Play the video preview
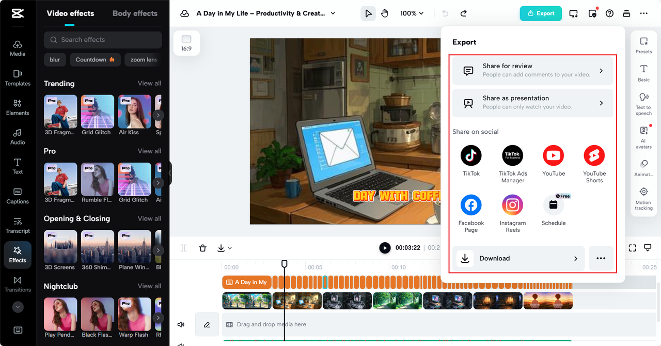Screen dimensions: 661x346 pos(385,248)
